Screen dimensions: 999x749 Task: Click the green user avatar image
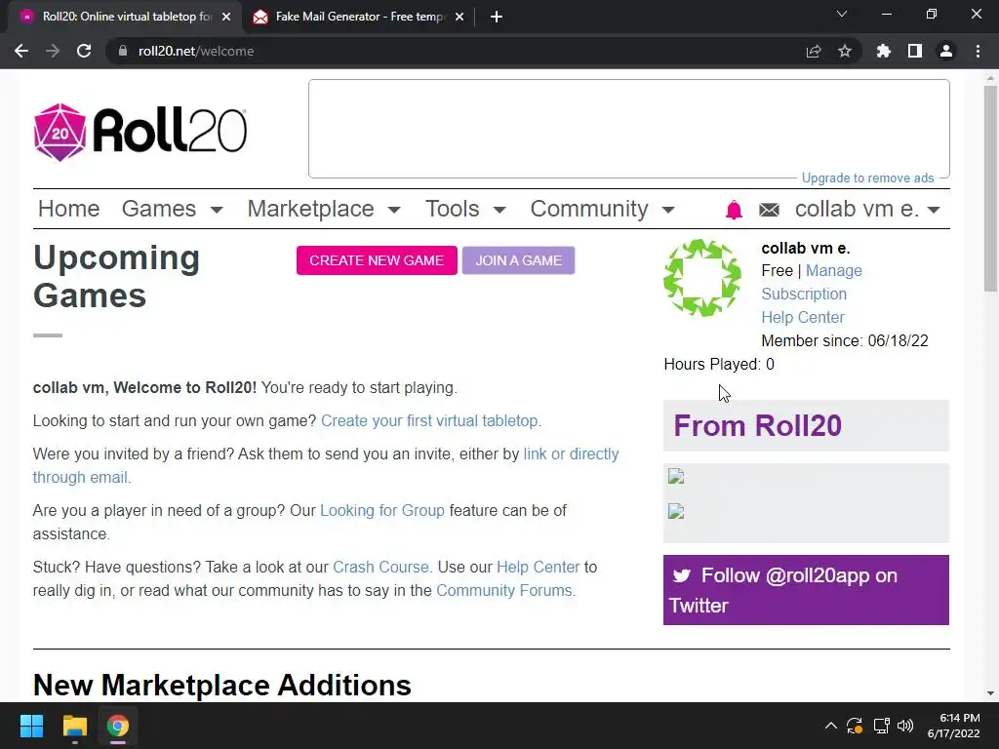[702, 278]
